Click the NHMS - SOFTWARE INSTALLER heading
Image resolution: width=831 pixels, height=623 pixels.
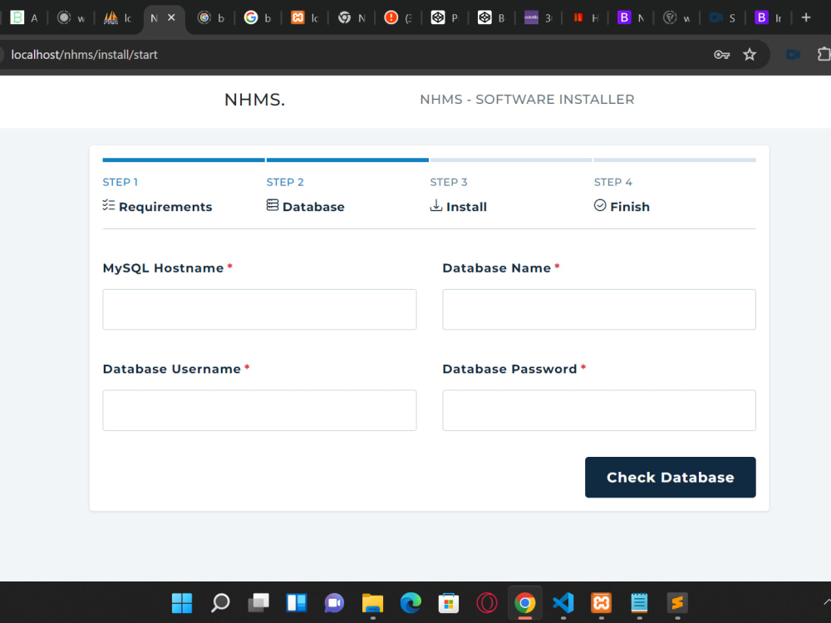(527, 100)
